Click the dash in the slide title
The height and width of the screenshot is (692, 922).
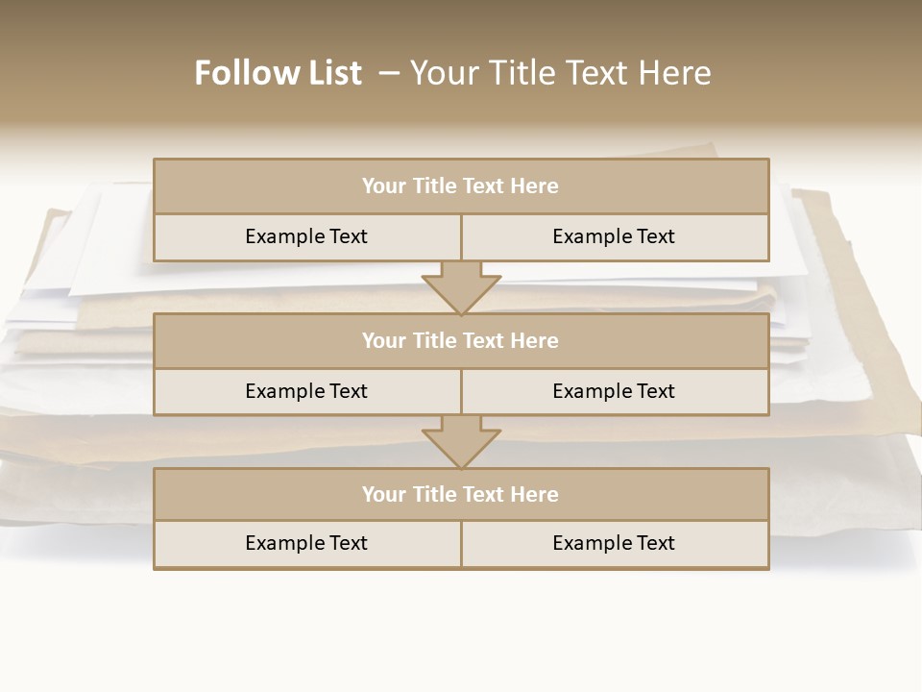coord(389,73)
